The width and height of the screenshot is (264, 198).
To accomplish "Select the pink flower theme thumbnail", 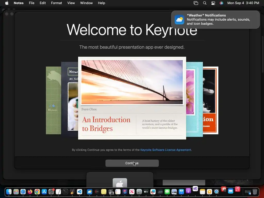I will pos(194,99).
